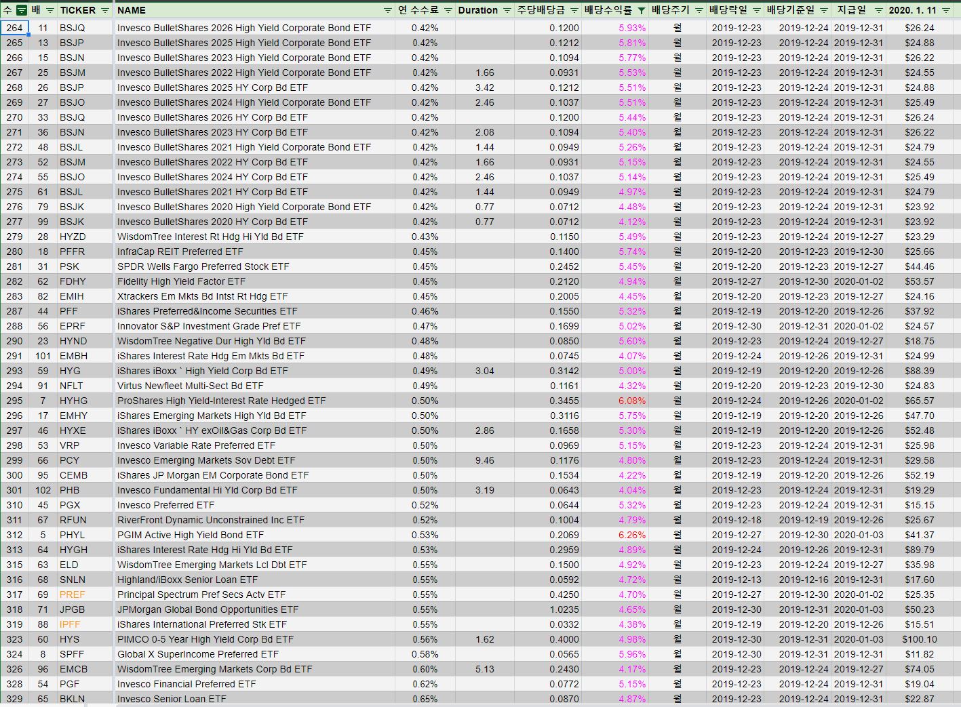Image resolution: width=961 pixels, height=707 pixels.
Task: Click the red 6.26% yield cell
Action: point(615,535)
